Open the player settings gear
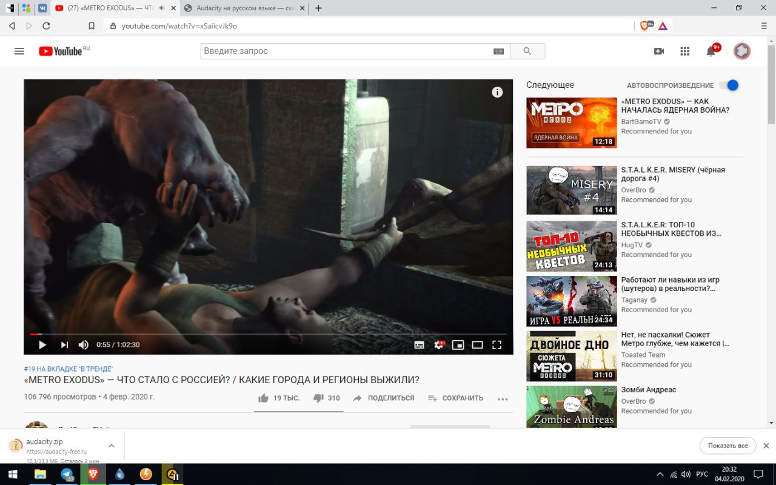776x485 pixels. point(439,345)
